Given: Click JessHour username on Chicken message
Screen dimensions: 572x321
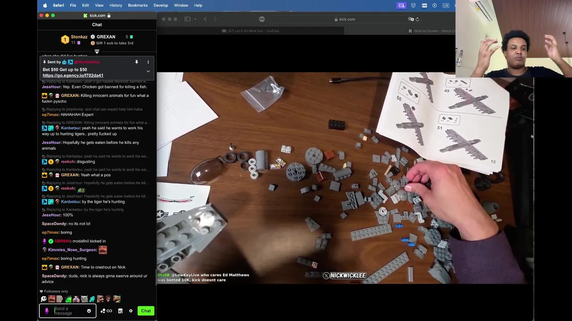Looking at the screenshot, I should [51, 87].
